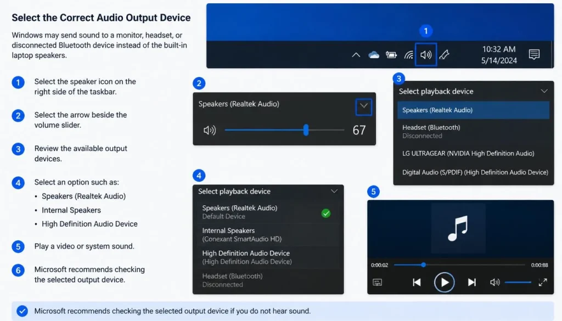Click the bullet text Speakers (Realtek Audio)
562x321 pixels.
pos(84,196)
